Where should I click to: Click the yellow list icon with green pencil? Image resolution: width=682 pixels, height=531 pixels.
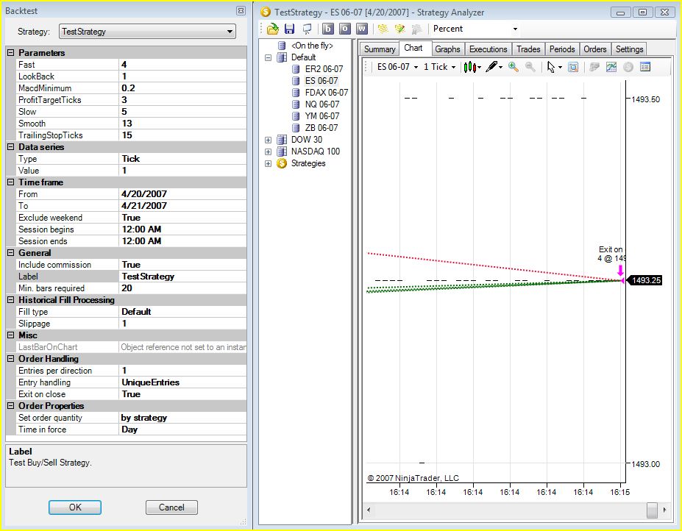click(x=399, y=29)
